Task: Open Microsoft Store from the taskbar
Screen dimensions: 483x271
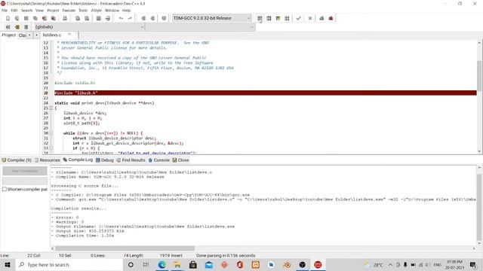Action: (193, 264)
